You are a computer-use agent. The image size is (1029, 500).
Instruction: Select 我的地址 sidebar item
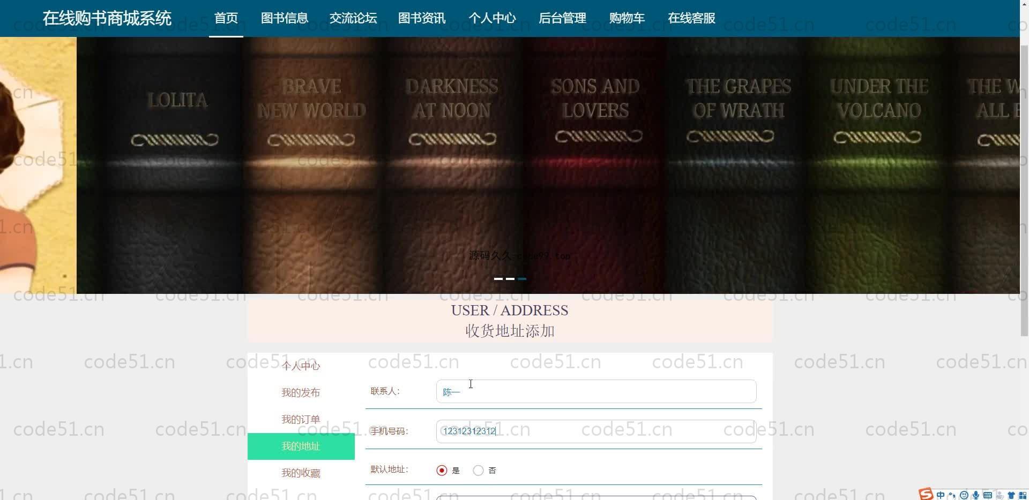point(301,446)
